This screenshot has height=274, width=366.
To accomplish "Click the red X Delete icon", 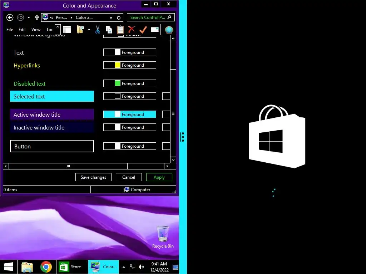I will point(132,29).
